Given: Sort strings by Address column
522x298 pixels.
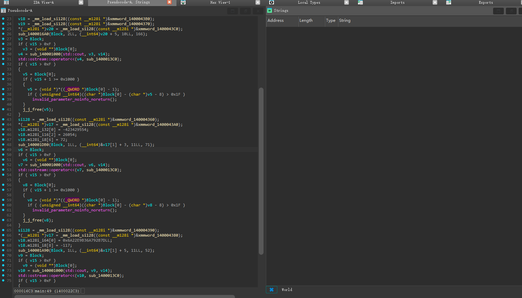Looking at the screenshot, I should coord(282,21).
